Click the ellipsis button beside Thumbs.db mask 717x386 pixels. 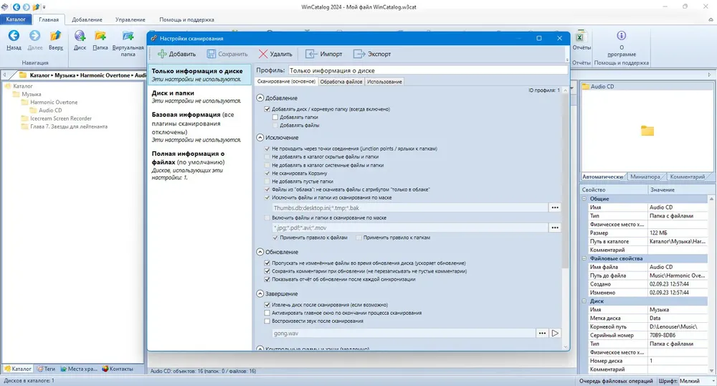point(555,207)
